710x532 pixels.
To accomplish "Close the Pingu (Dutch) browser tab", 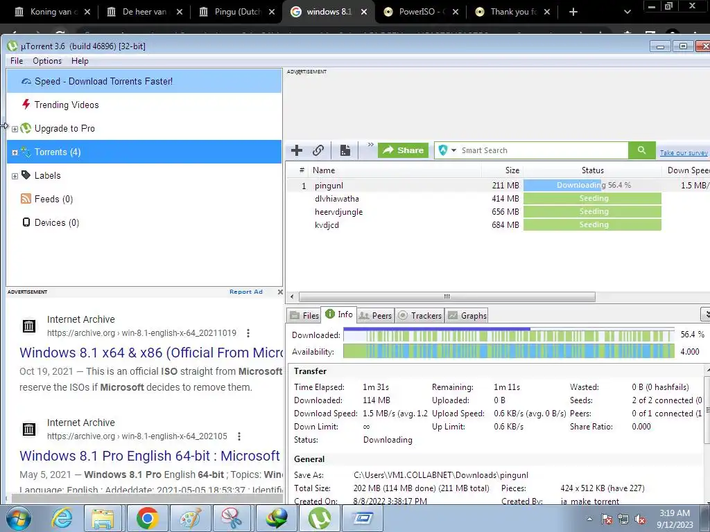I will click(x=272, y=12).
